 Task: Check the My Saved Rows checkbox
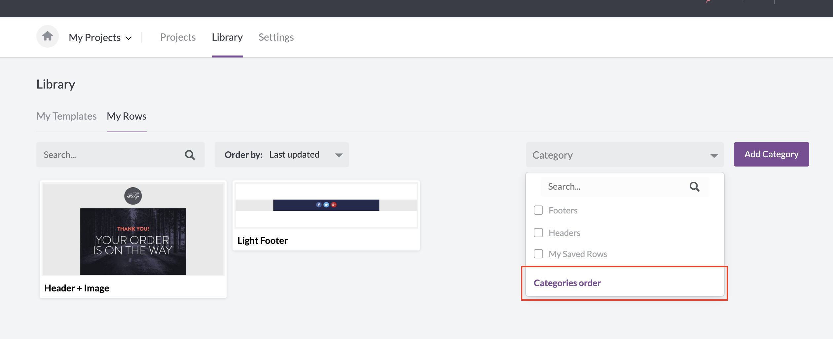coord(538,254)
